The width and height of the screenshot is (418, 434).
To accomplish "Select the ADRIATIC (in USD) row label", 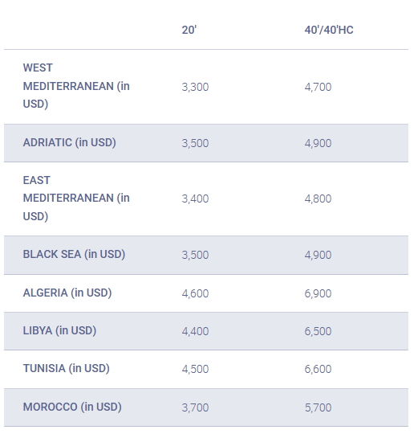I will point(69,143).
